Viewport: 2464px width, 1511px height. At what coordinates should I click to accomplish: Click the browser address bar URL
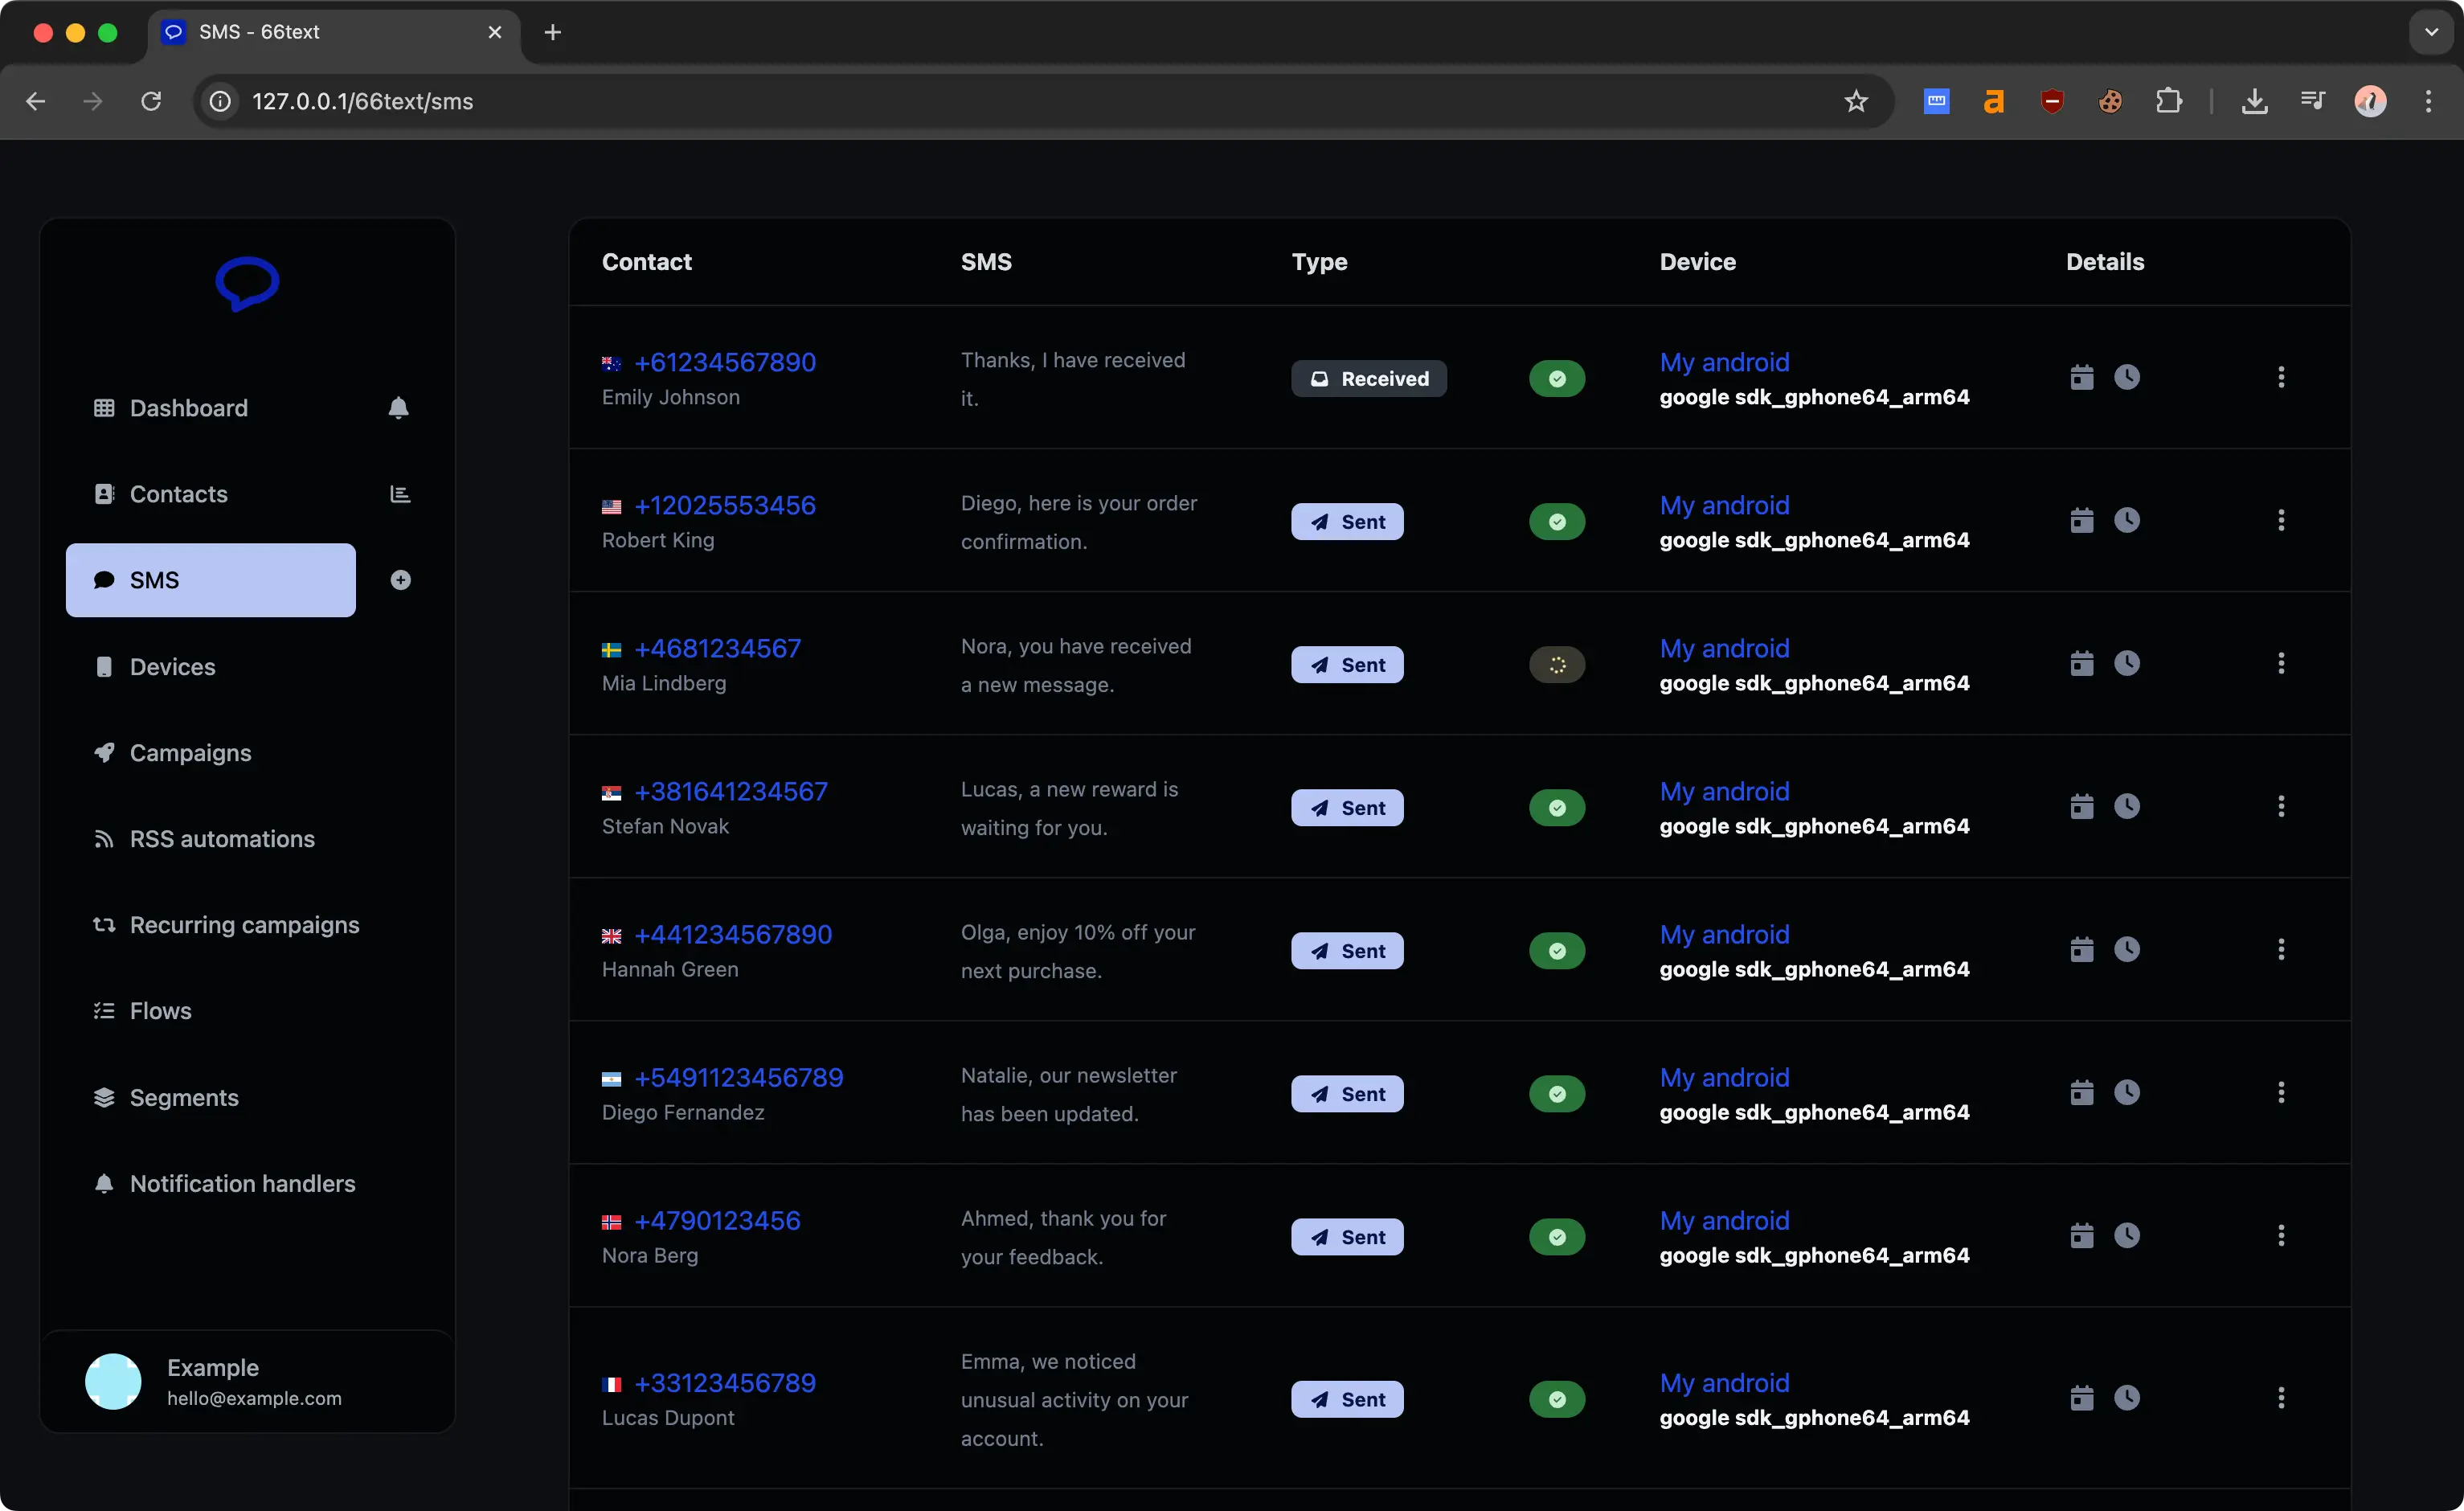[362, 101]
